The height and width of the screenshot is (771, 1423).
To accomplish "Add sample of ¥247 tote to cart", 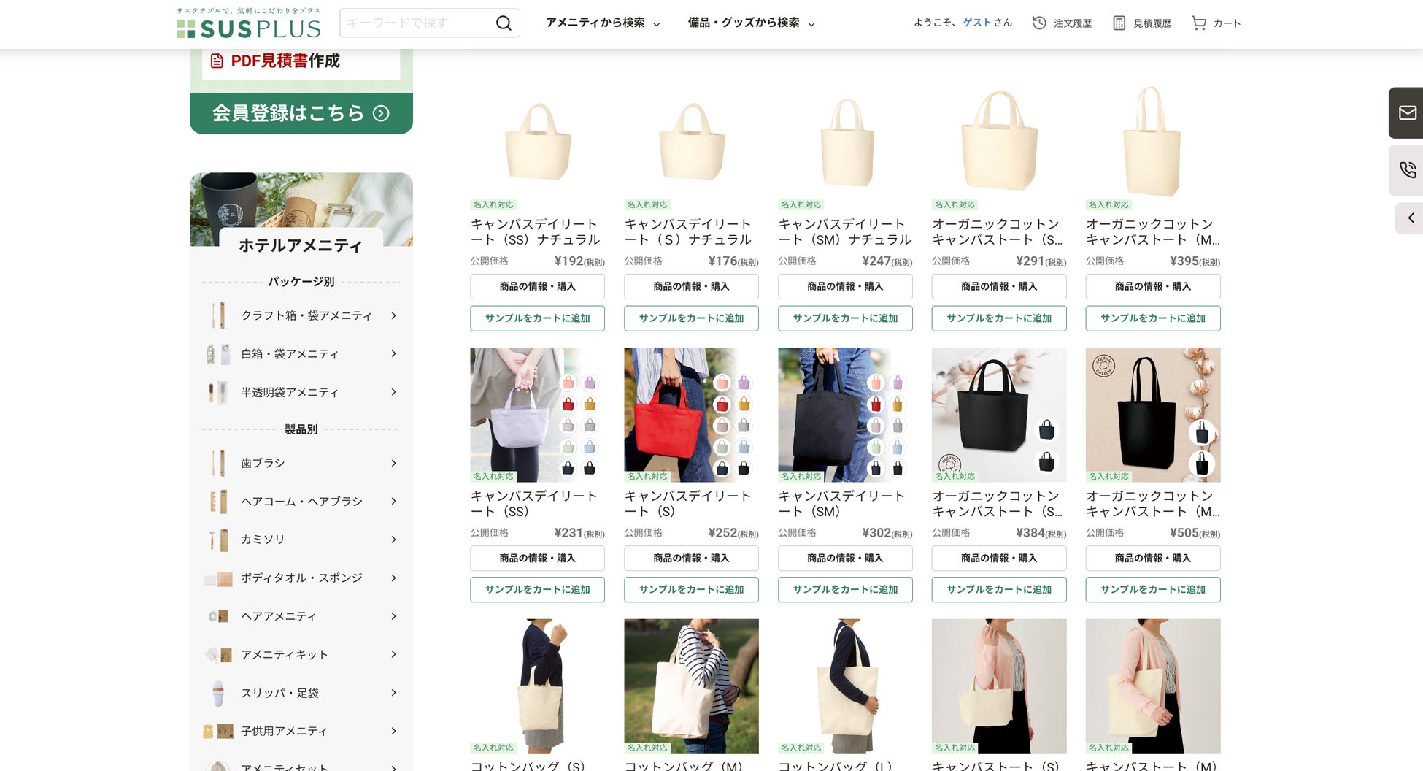I will click(845, 318).
